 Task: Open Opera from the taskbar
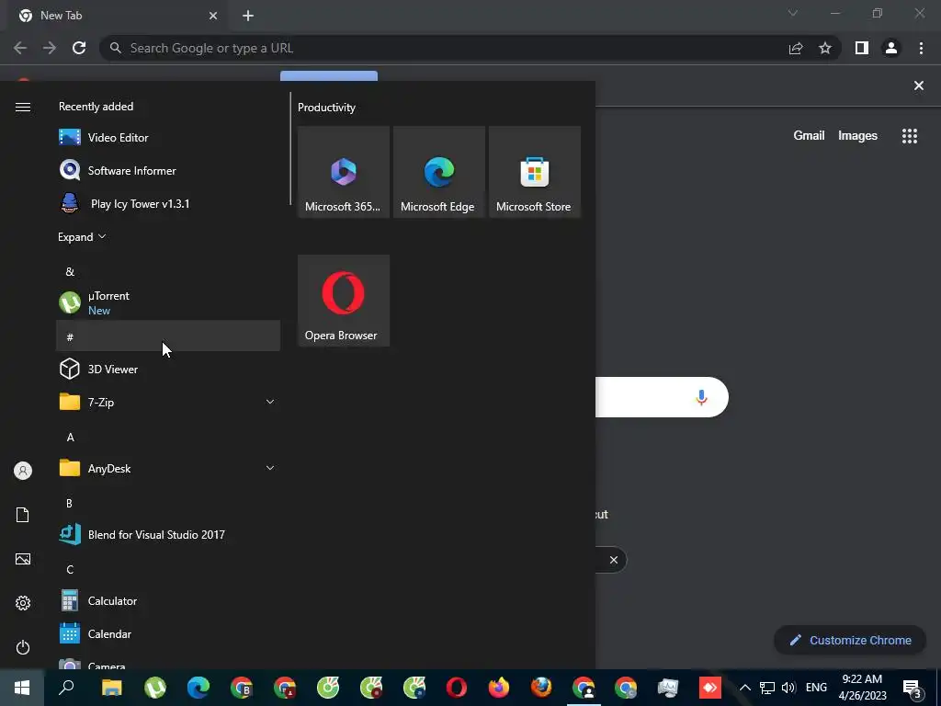click(x=456, y=688)
